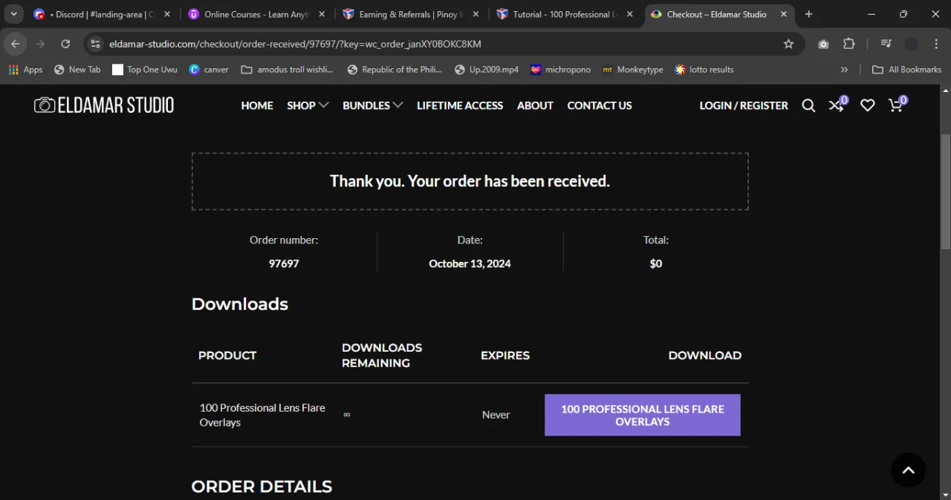
Task: Click the page vertical scrollbar thumb
Action: (x=945, y=191)
